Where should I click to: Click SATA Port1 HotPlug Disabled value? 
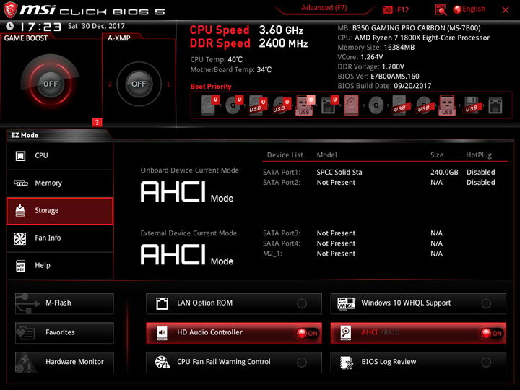tap(480, 172)
